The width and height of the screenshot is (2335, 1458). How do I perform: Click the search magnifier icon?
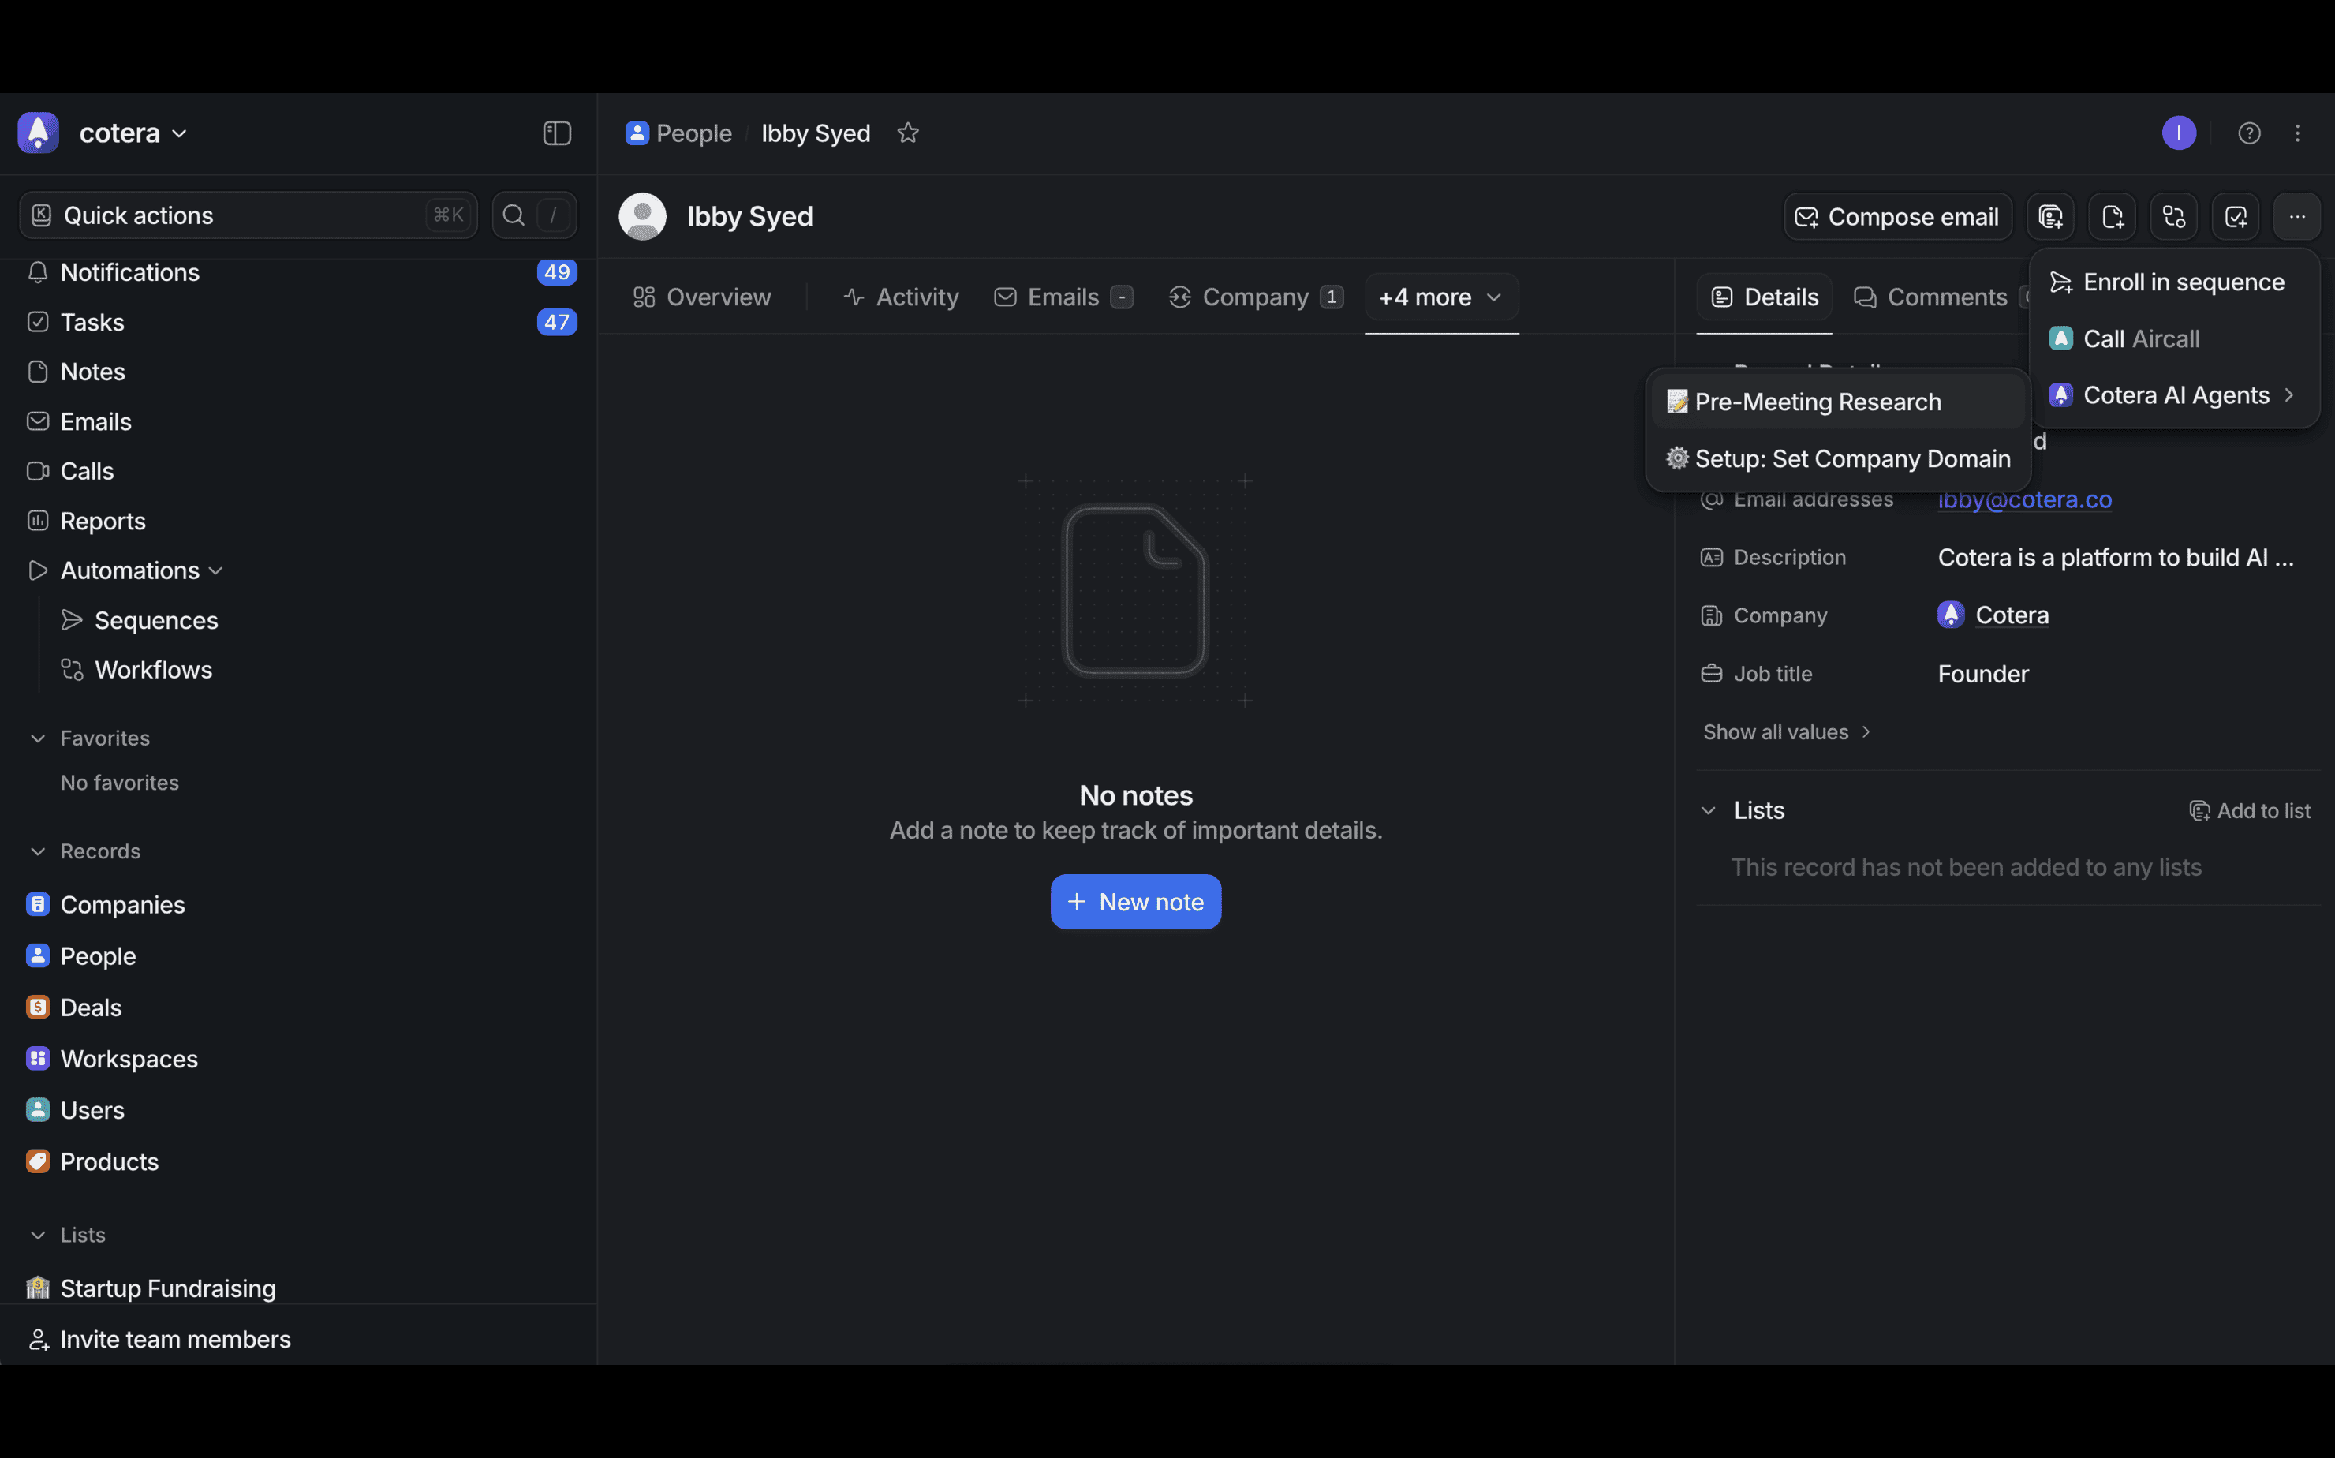[x=514, y=215]
